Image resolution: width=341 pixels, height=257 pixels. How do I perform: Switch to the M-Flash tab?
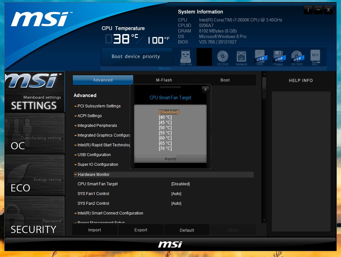164,80
